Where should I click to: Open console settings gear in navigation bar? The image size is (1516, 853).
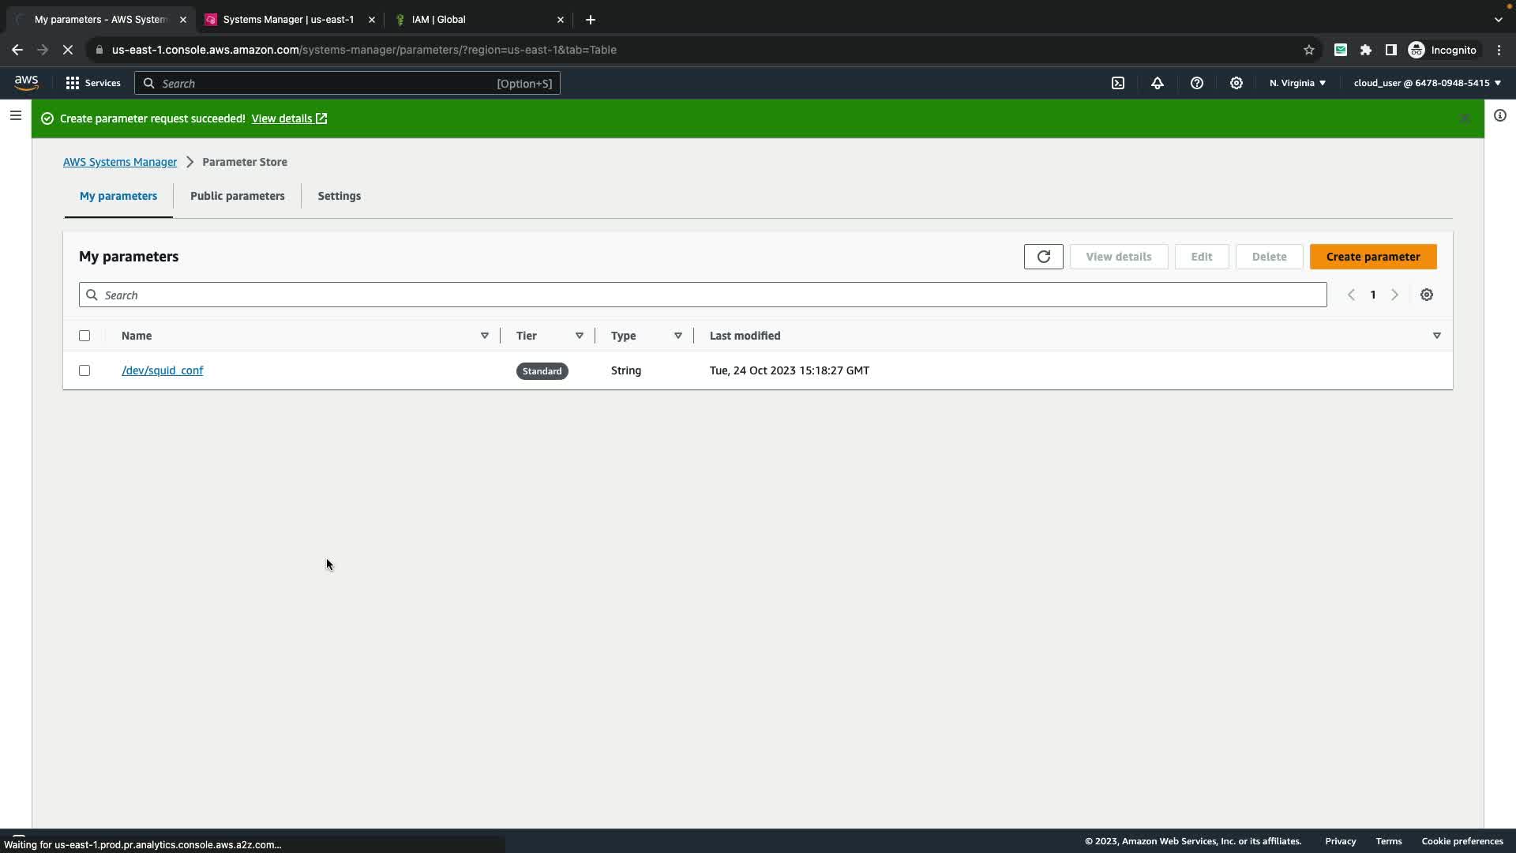coord(1236,83)
